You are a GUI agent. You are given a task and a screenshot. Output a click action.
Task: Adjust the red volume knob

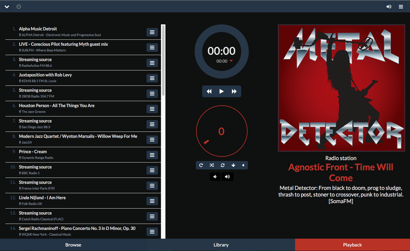[x=222, y=131]
